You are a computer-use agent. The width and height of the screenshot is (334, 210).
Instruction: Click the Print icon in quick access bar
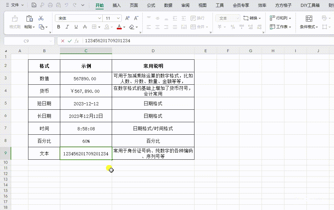(50, 5)
